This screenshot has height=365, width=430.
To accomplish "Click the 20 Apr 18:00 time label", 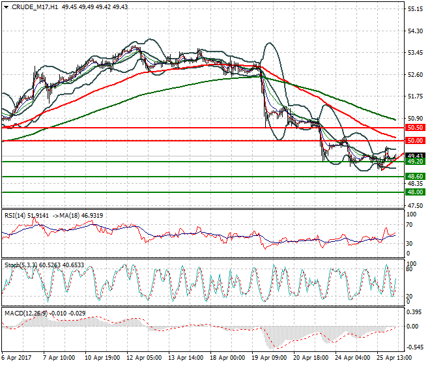I will coord(311,358).
